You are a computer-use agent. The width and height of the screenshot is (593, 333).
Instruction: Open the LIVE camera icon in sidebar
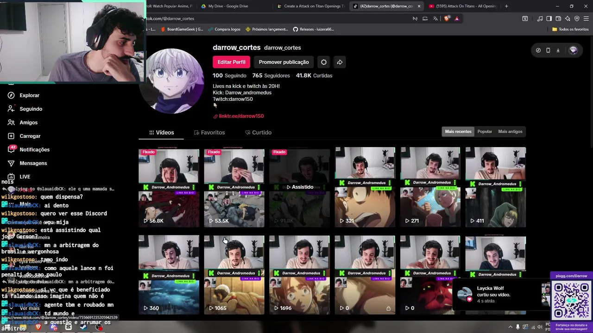11,177
